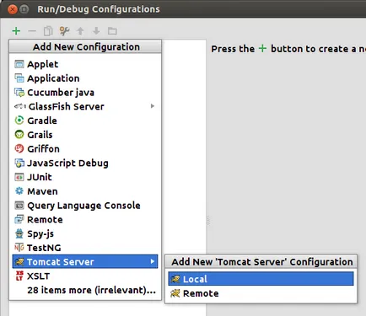Viewport: 366px width, 316px height.
Task: Click the Remote configuration icon
Action: point(19,219)
